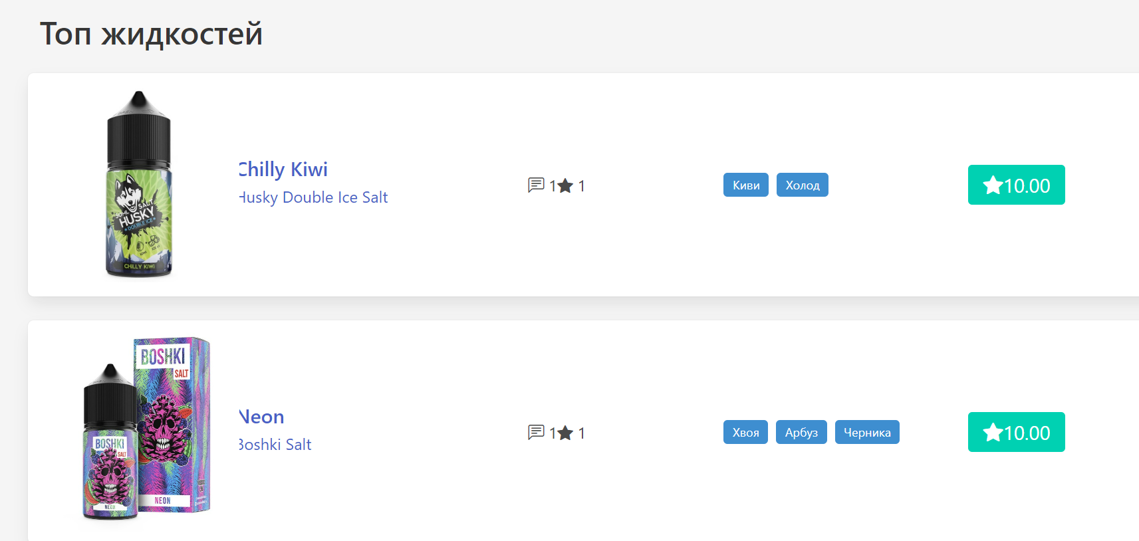The height and width of the screenshot is (541, 1139).
Task: Click white star in Neon rating badge
Action: (x=993, y=432)
